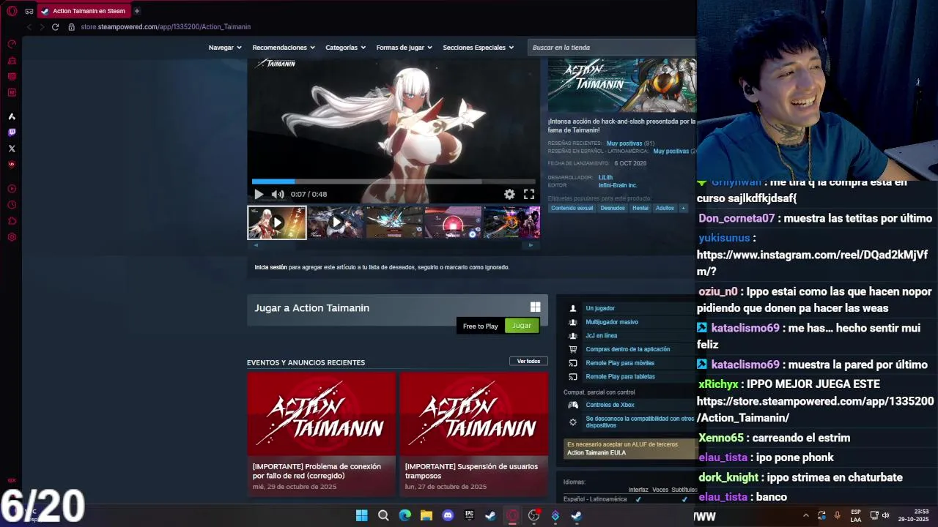This screenshot has width=938, height=527.
Task: Show hidden system tray icons
Action: click(805, 515)
